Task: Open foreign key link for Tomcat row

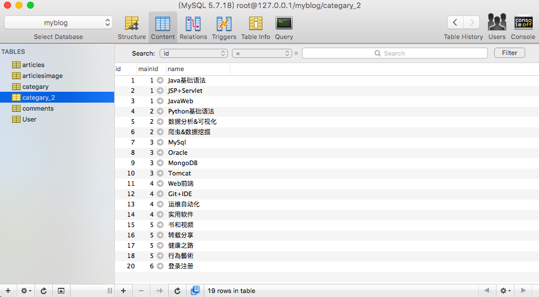Action: pos(160,173)
